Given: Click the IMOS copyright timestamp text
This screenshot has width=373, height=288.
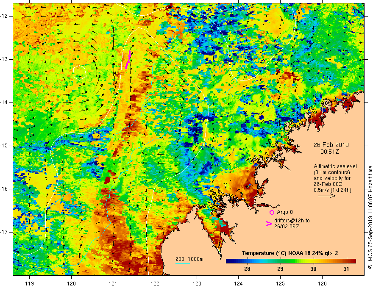Looking at the screenshot, I should pyautogui.click(x=370, y=217).
